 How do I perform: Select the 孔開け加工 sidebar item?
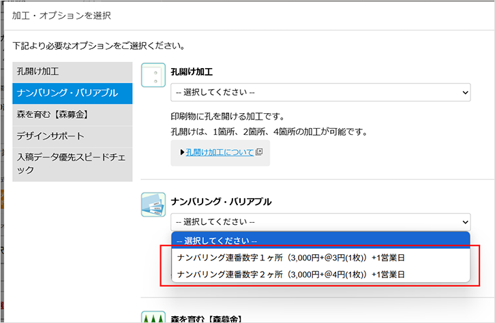[72, 72]
